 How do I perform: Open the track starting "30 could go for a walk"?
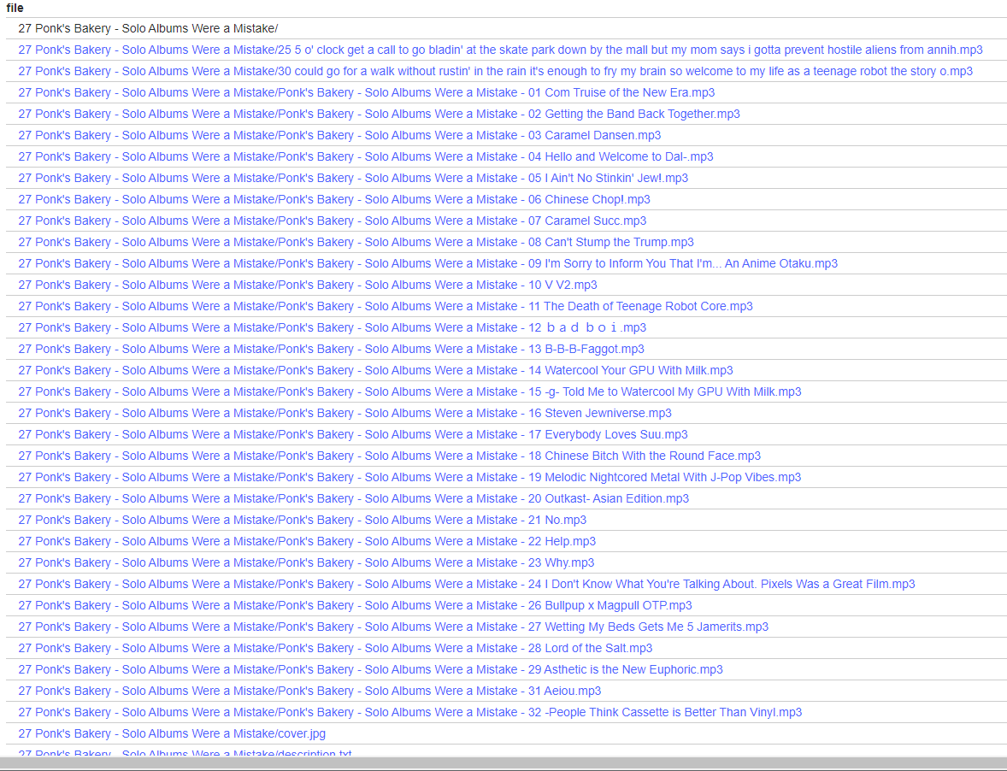click(495, 71)
